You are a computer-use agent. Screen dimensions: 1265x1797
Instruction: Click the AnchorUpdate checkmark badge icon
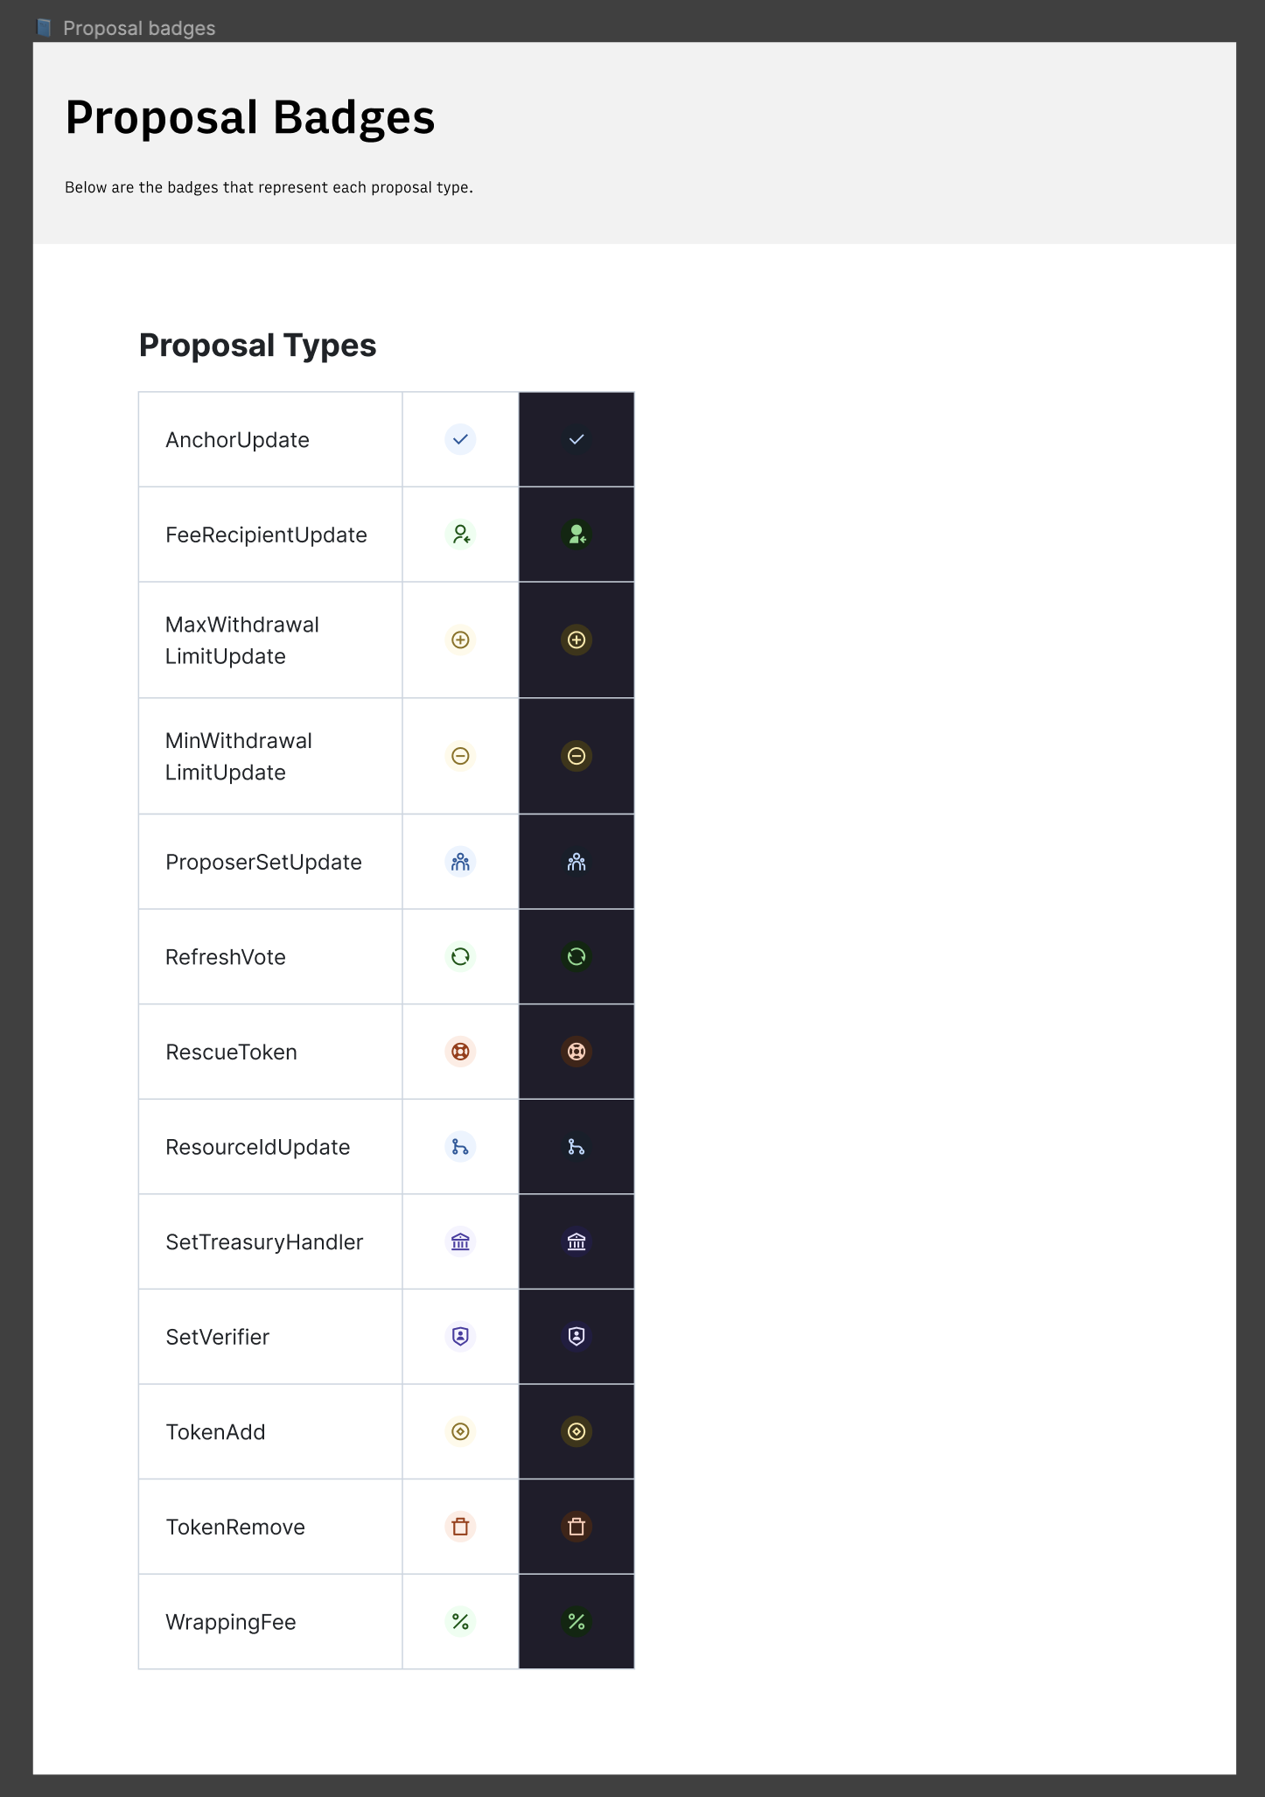coord(460,439)
